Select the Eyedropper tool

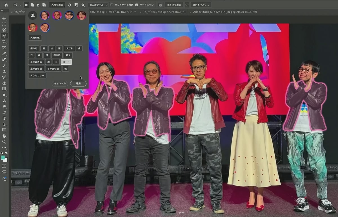(4, 54)
